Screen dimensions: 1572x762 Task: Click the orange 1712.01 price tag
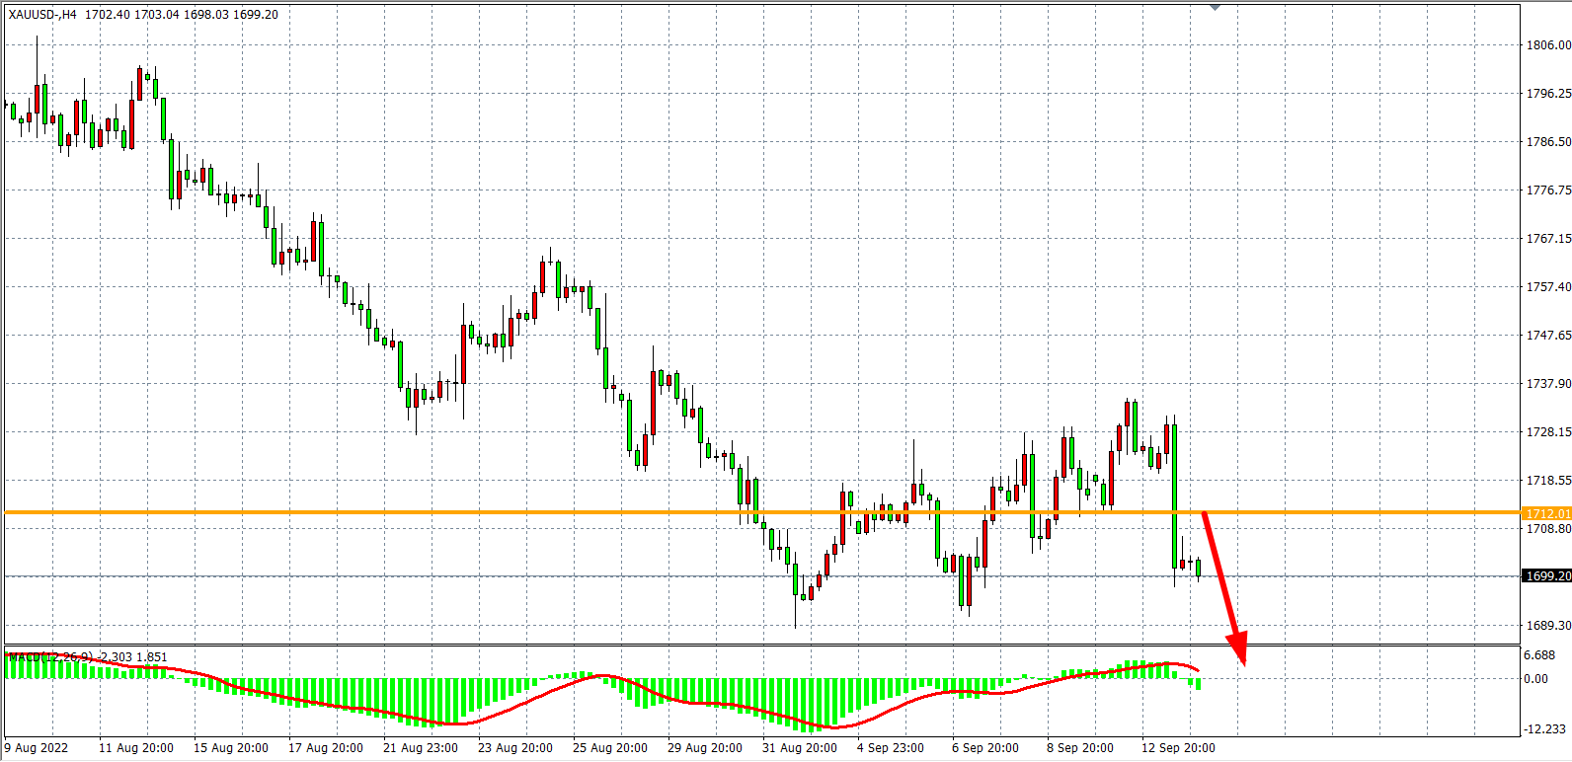pyautogui.click(x=1546, y=513)
